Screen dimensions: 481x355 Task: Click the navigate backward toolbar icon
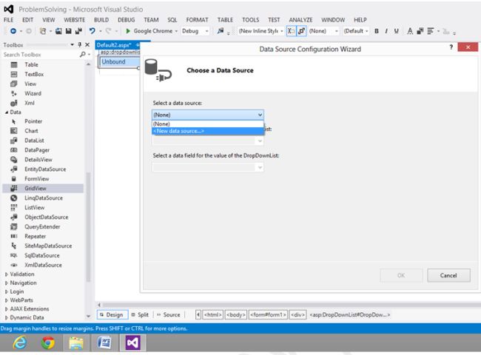tap(13, 31)
